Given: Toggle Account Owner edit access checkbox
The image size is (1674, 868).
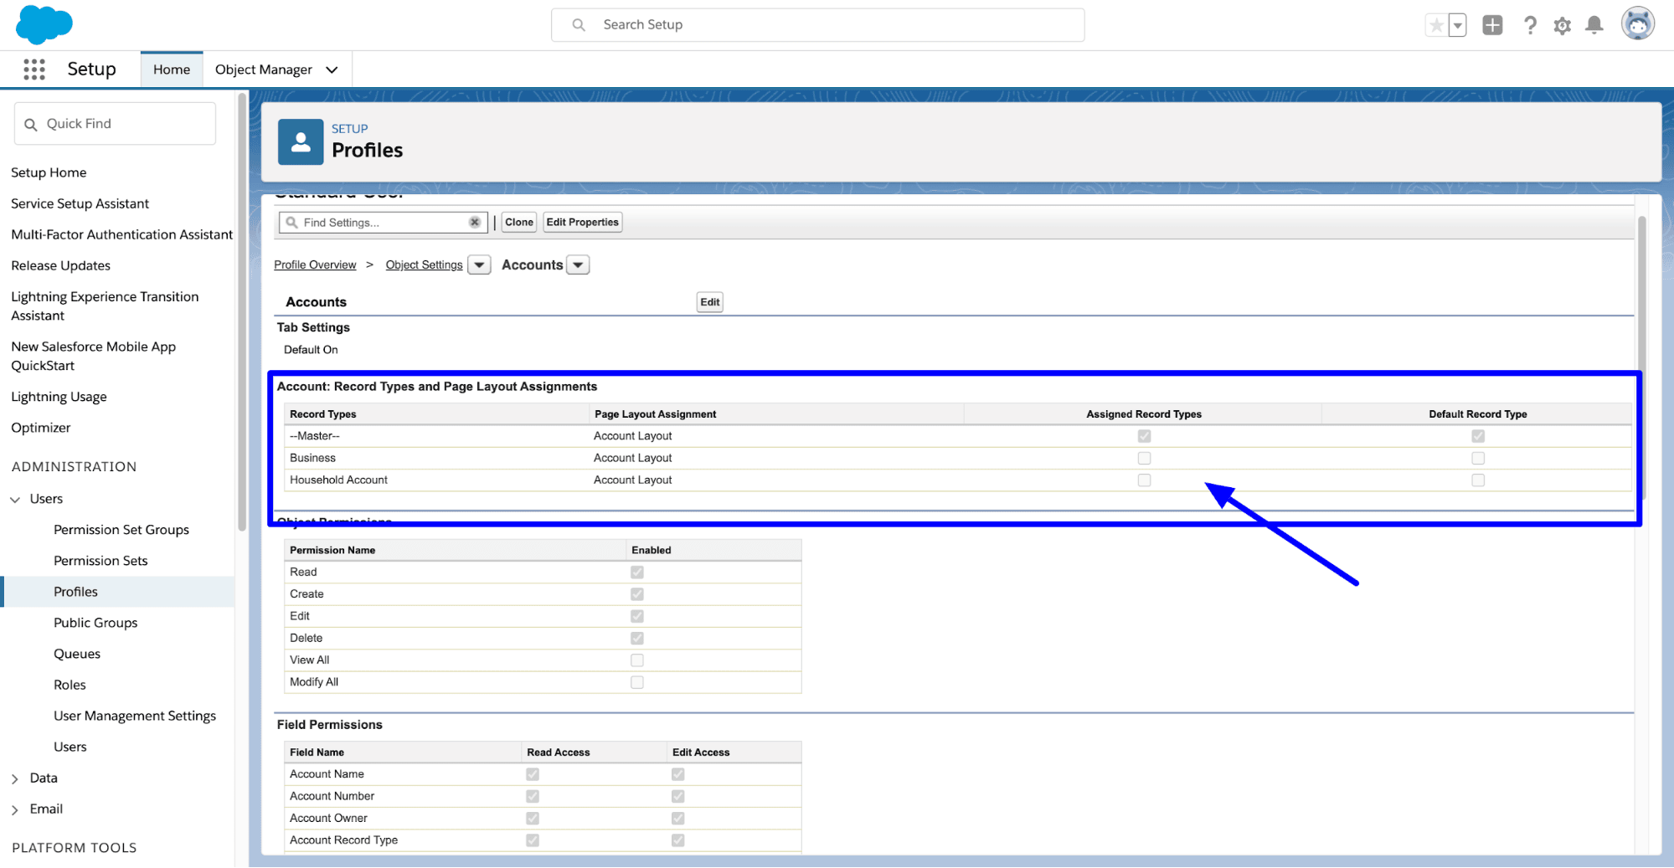Looking at the screenshot, I should [x=677, y=819].
